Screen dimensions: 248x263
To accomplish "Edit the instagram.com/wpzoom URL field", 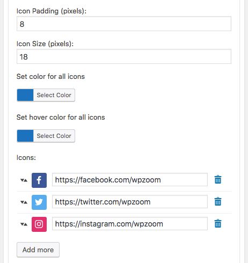I will coord(130,224).
